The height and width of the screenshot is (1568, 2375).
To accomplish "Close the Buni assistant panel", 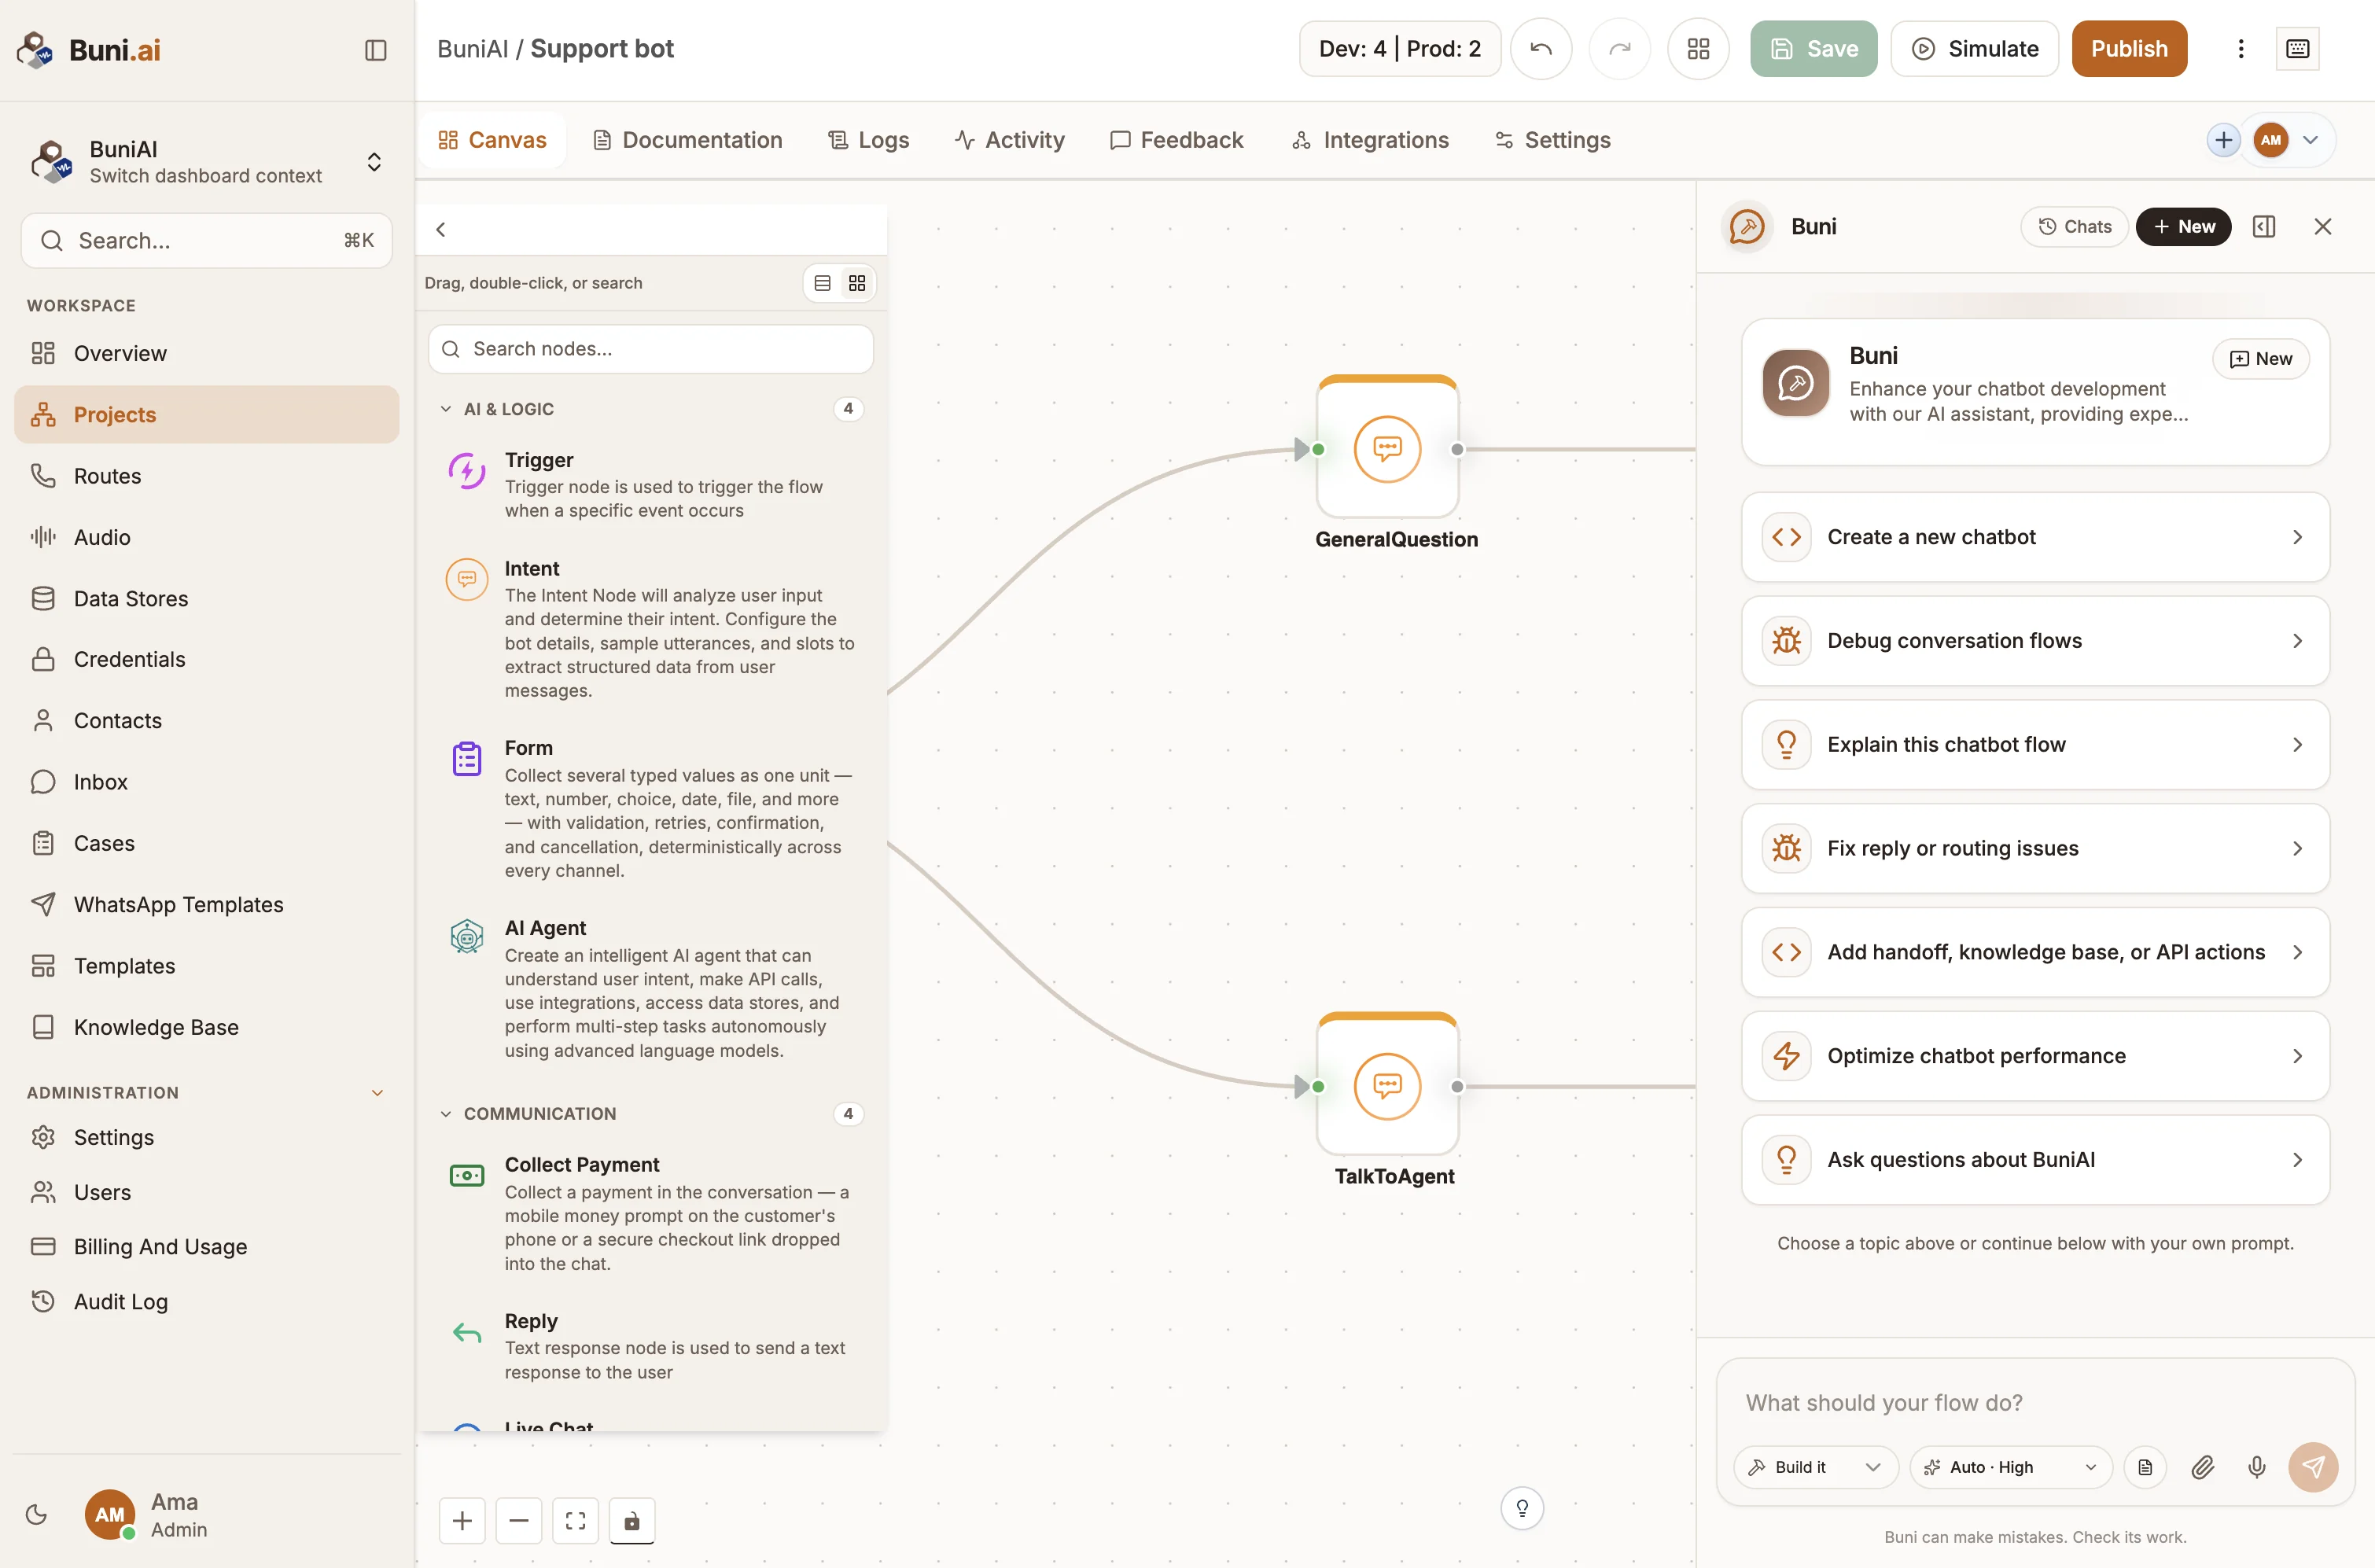I will tap(2322, 227).
